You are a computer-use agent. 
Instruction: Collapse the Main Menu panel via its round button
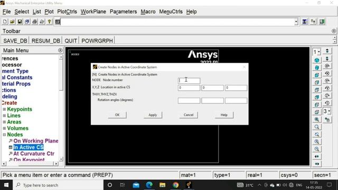click(60, 50)
